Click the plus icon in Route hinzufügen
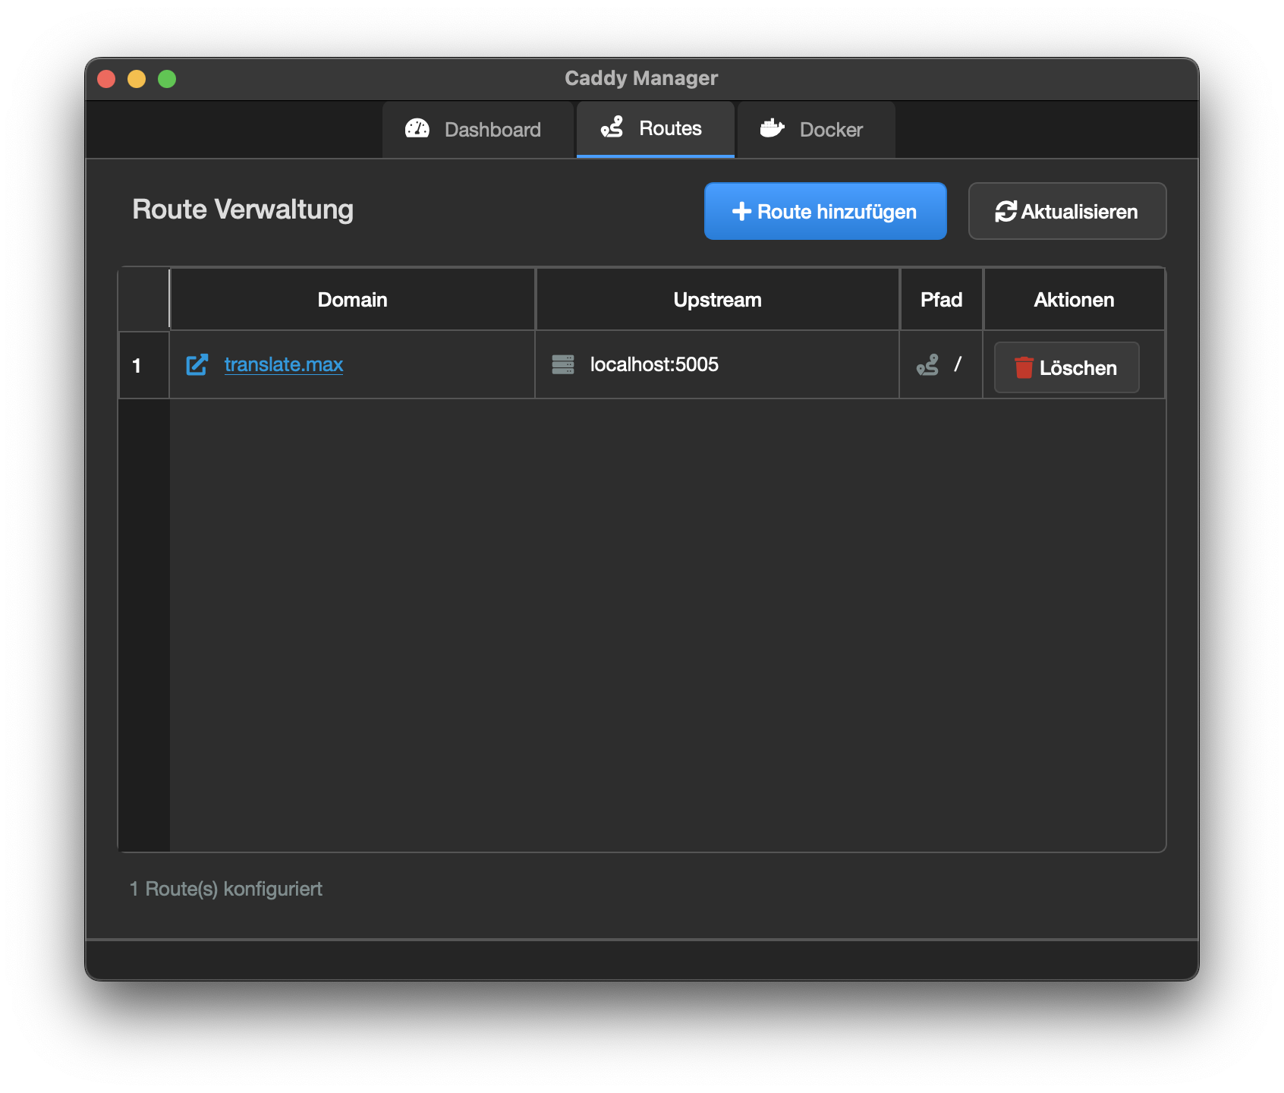Viewport: 1284px width, 1093px height. click(741, 212)
